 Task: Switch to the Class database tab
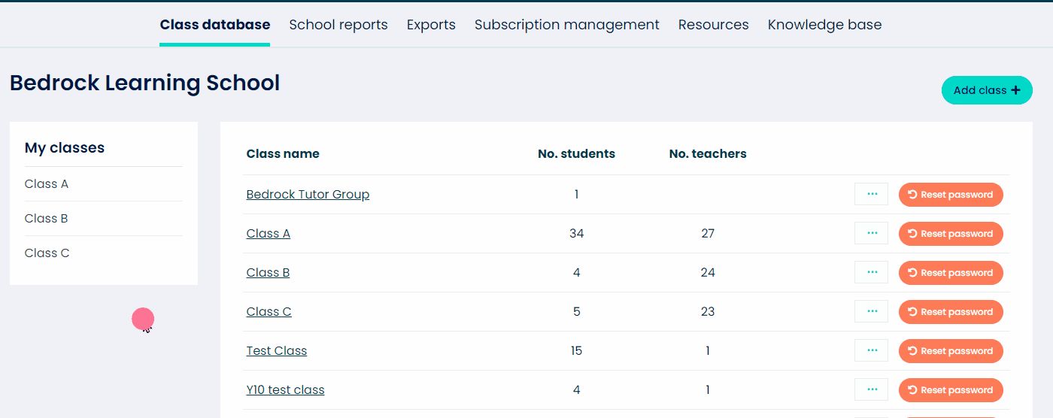tap(215, 25)
